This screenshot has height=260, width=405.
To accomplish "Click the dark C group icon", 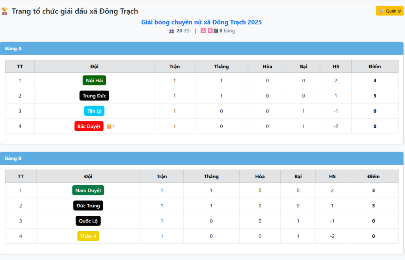I will (x=216, y=31).
